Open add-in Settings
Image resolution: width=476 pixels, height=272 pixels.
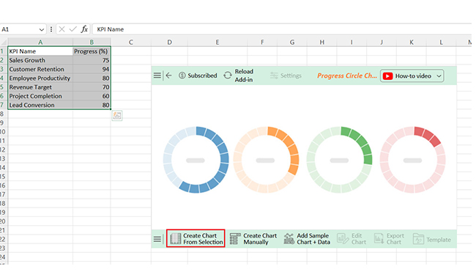(286, 76)
